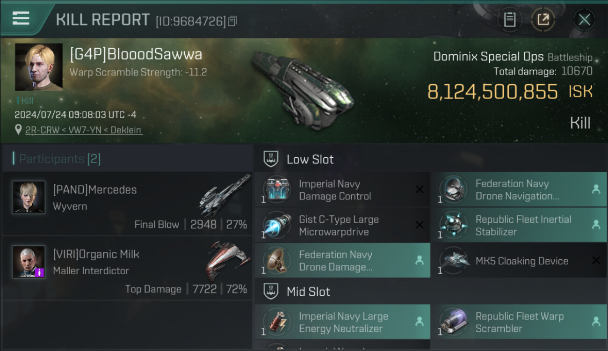Tap the Republic Fleet Warp Scrambler icon
Screen dimensions: 608x351
(455, 322)
